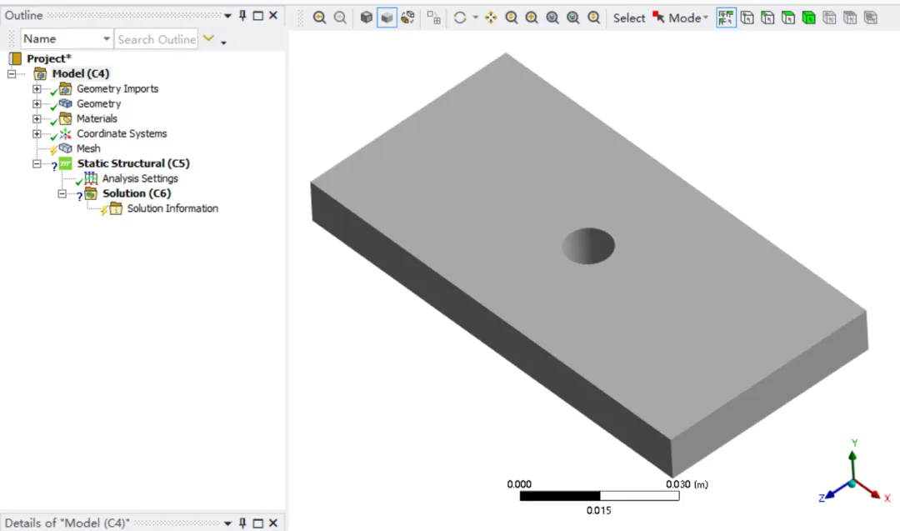The image size is (900, 531).
Task: Expand the Coordinate Systems node
Action: click(37, 133)
